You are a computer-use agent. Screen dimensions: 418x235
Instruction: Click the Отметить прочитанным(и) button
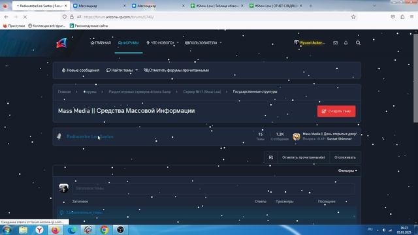[x=303, y=157]
